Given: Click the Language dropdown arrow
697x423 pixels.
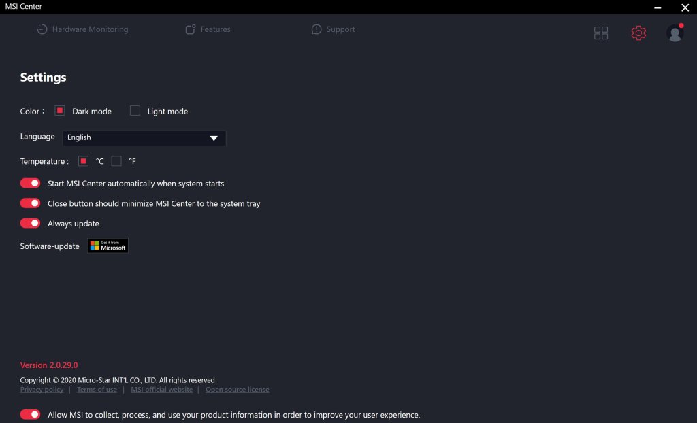Looking at the screenshot, I should tap(214, 138).
